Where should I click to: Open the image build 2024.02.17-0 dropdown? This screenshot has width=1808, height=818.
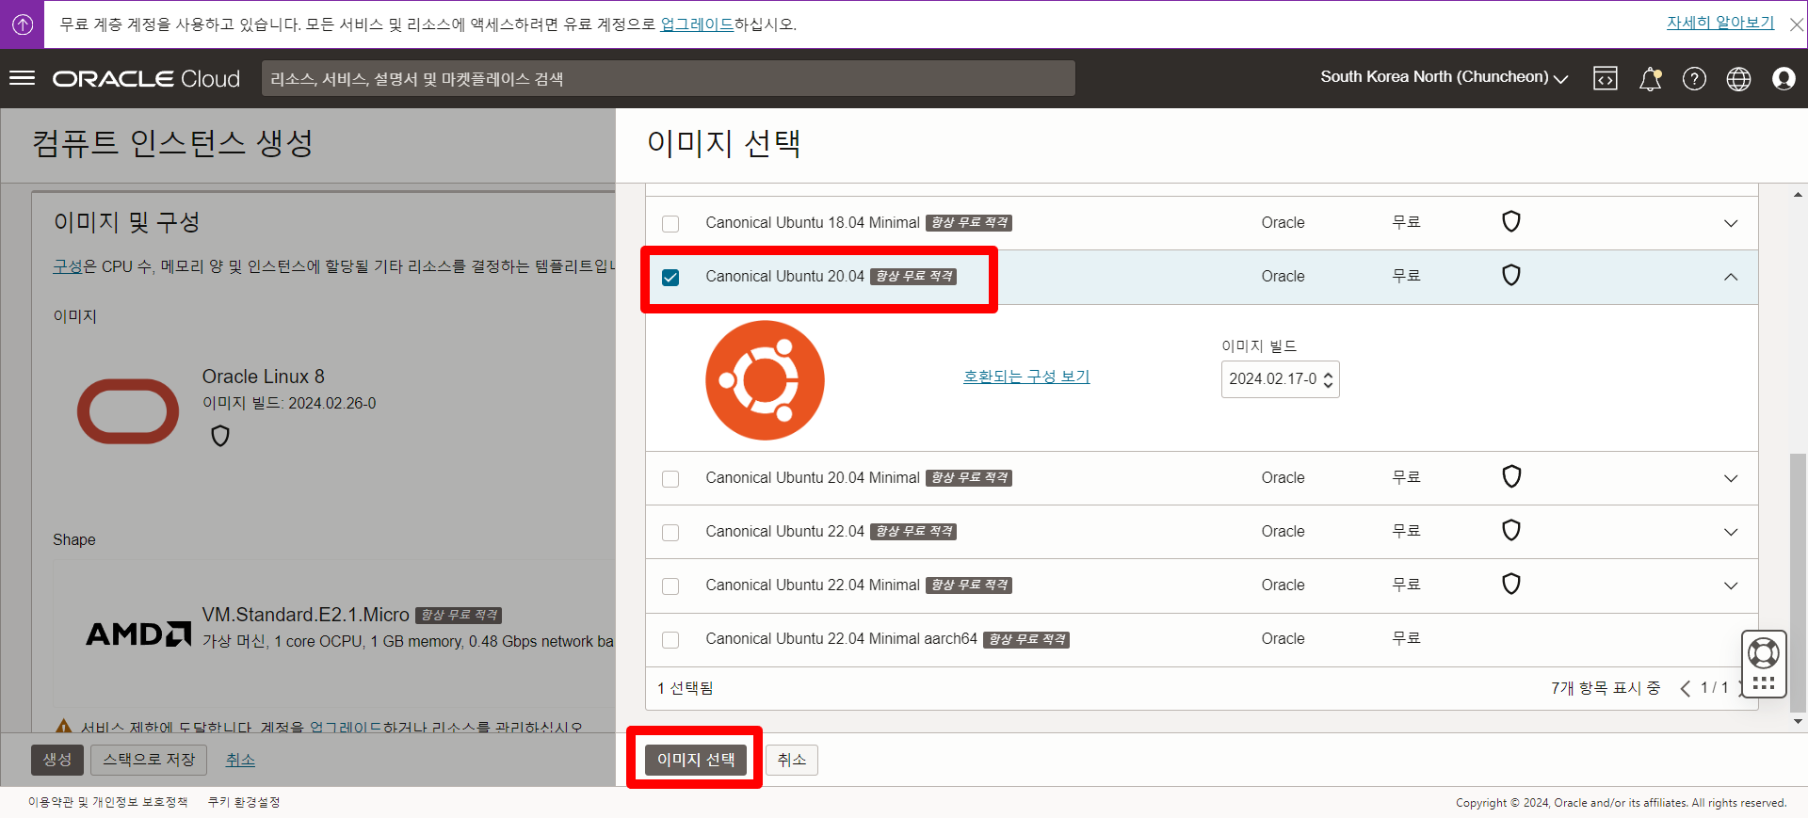click(1280, 379)
